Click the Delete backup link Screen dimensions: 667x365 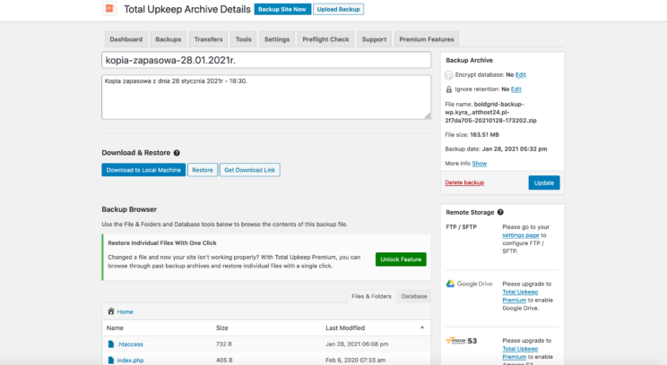tap(464, 182)
